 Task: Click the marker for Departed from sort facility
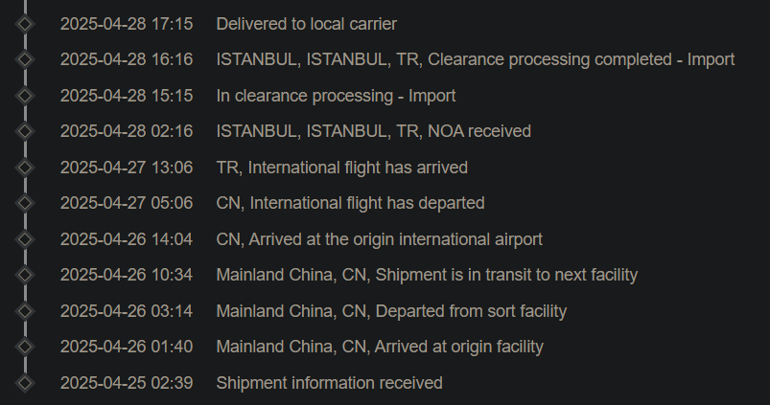25,311
